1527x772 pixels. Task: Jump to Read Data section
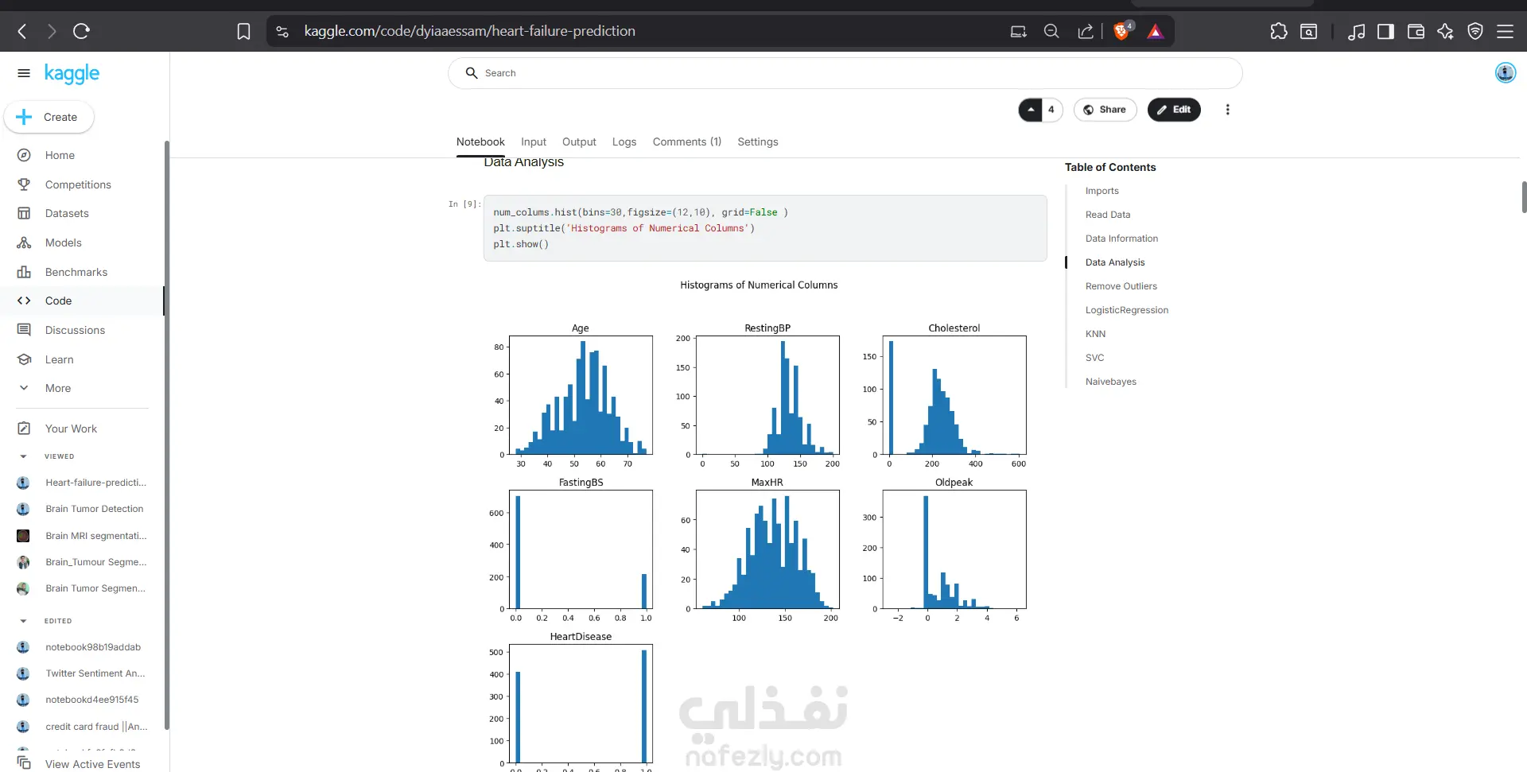pos(1108,215)
